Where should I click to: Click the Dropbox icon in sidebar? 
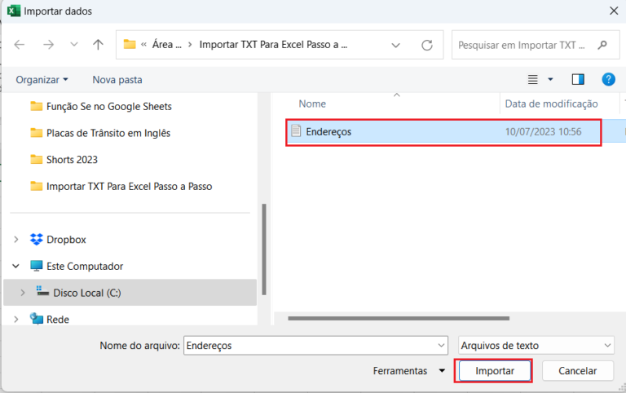[37, 240]
